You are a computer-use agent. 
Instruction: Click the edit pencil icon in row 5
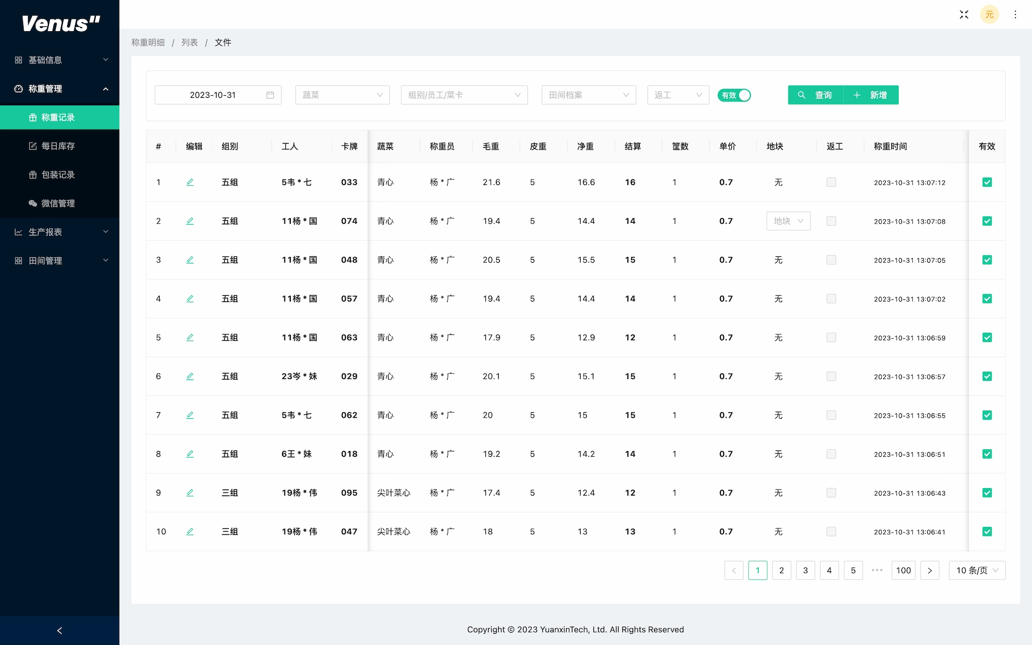(x=190, y=338)
